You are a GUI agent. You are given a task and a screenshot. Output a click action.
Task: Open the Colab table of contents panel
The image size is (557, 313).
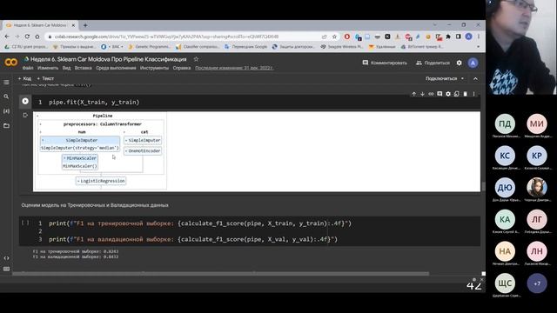[x=6, y=83]
